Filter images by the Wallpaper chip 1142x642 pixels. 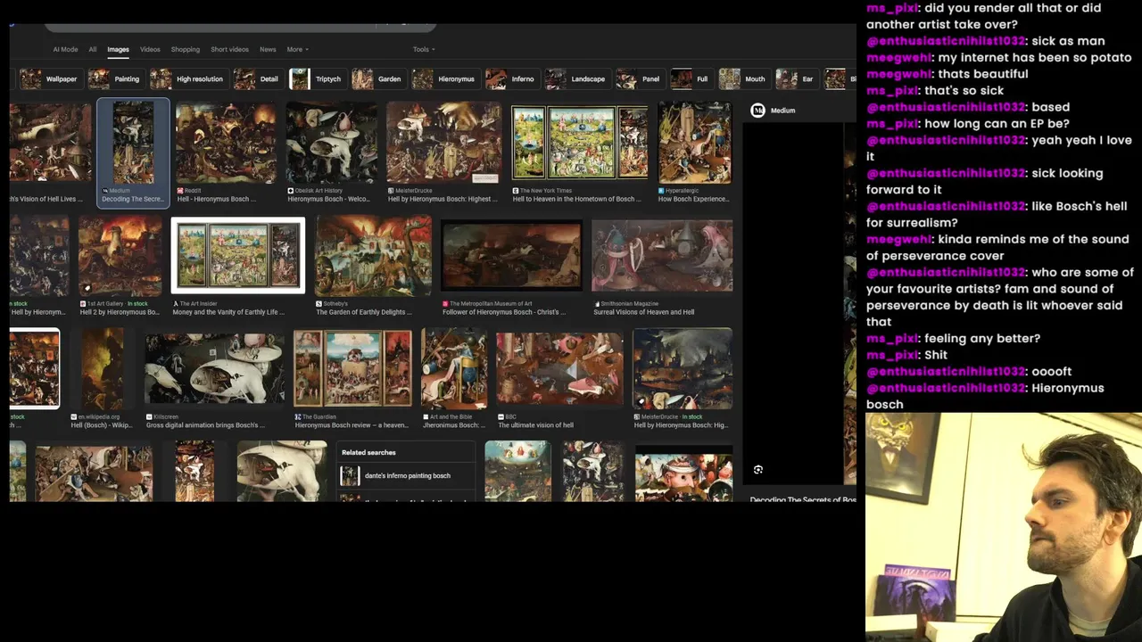click(x=51, y=79)
